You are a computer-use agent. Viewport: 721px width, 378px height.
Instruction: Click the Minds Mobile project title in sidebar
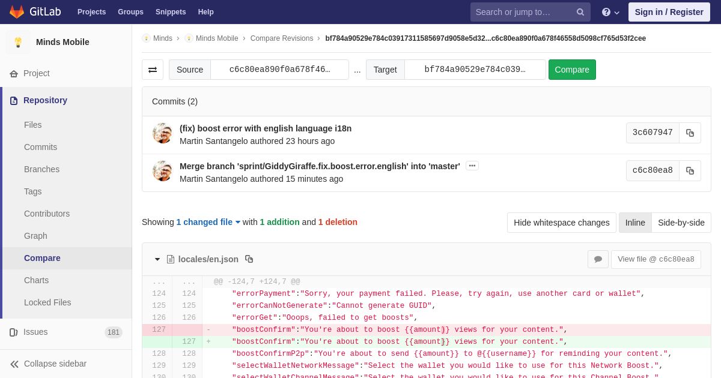click(62, 42)
